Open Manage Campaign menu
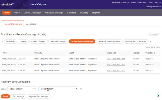This screenshot has height=100, width=162. [54, 13]
